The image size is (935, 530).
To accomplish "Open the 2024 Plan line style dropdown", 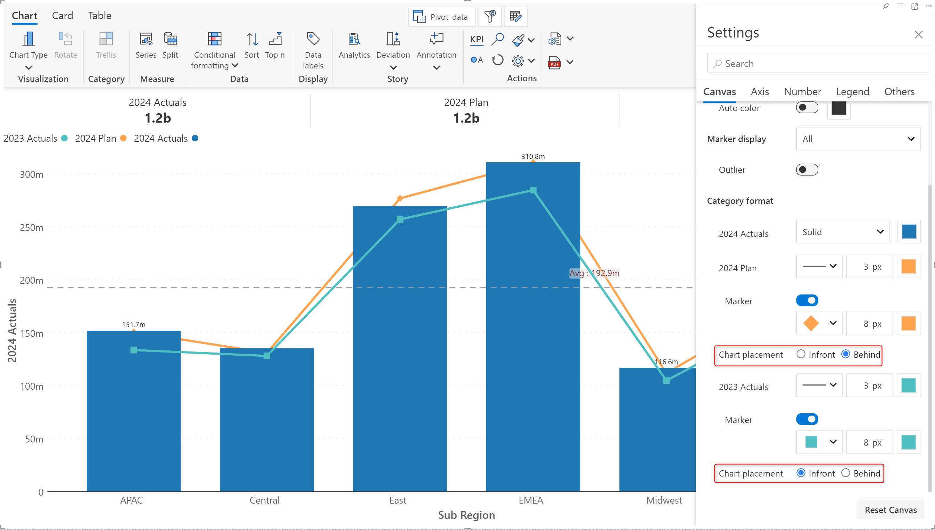I will pyautogui.click(x=819, y=266).
